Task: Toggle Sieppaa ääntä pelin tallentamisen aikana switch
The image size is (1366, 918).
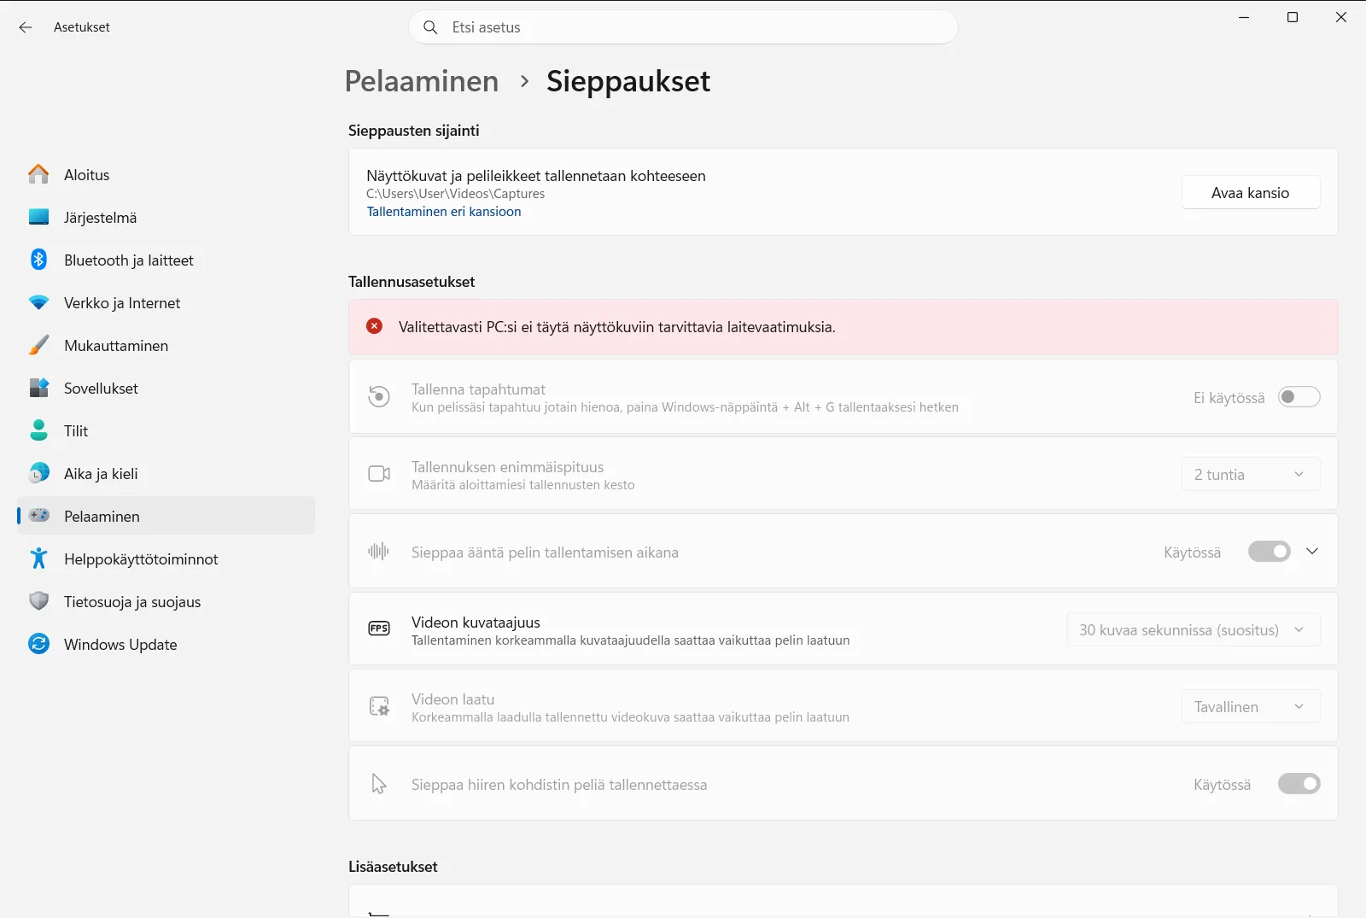Action: (x=1269, y=552)
